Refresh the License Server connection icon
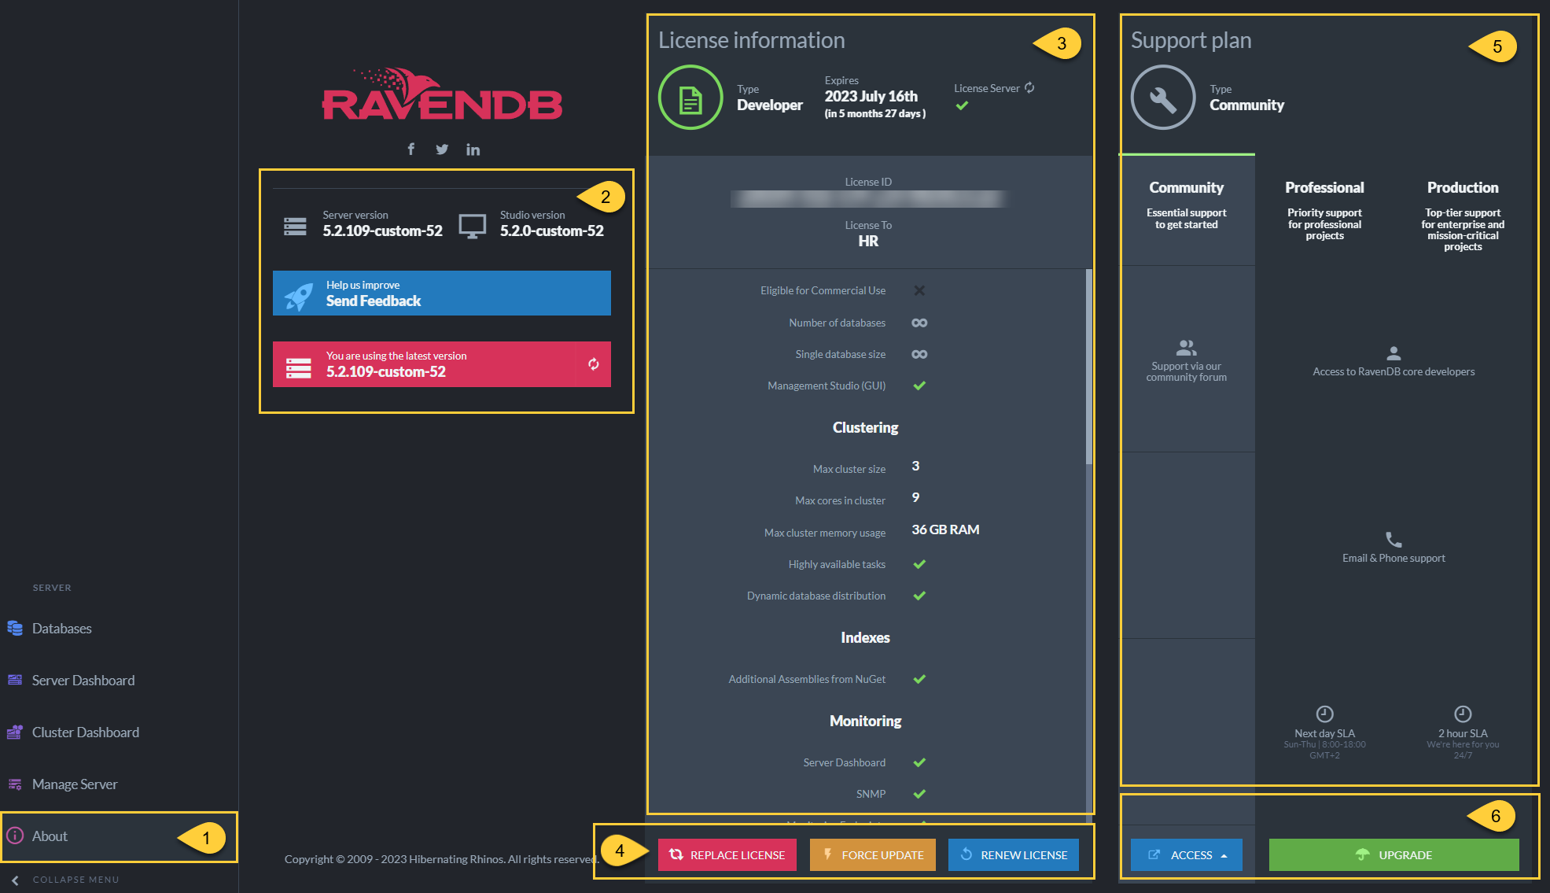The height and width of the screenshot is (893, 1550). point(1029,88)
